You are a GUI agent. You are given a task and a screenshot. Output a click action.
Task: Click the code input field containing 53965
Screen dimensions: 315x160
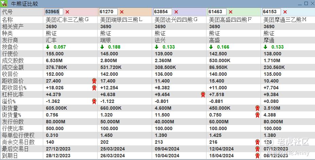tap(54, 12)
